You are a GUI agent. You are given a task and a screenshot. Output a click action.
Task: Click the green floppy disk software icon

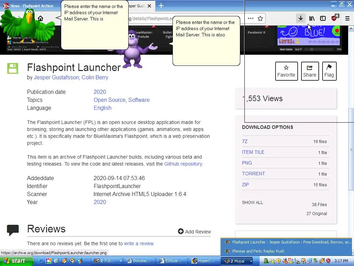click(13, 68)
